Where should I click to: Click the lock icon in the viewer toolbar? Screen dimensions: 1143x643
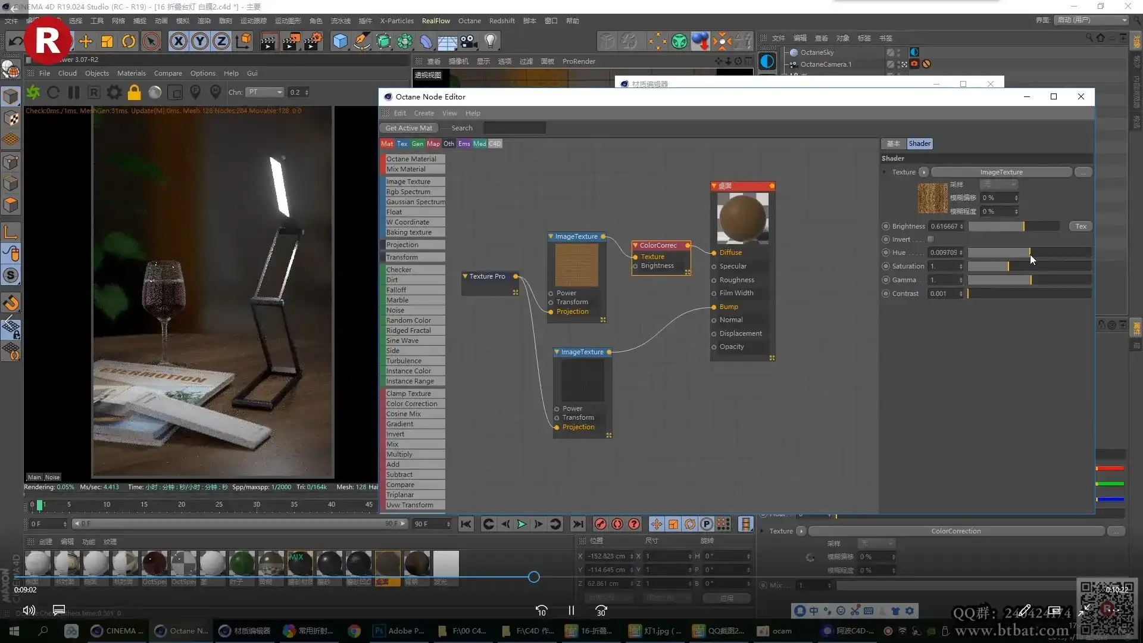(x=134, y=92)
